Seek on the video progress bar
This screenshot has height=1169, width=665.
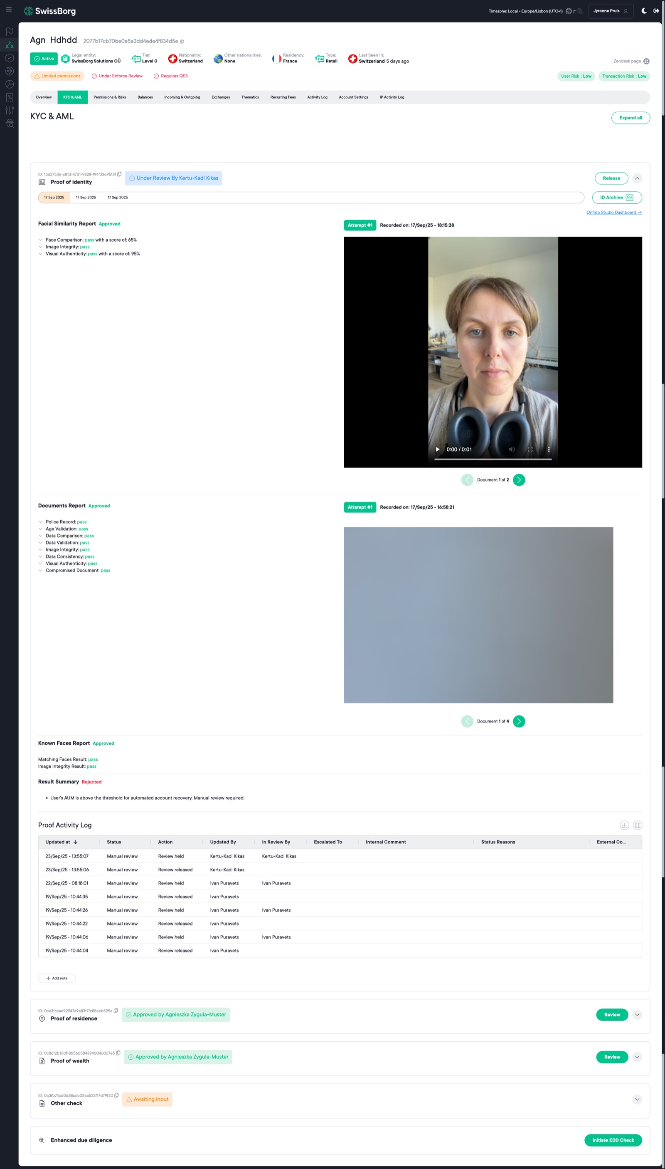tap(493, 459)
